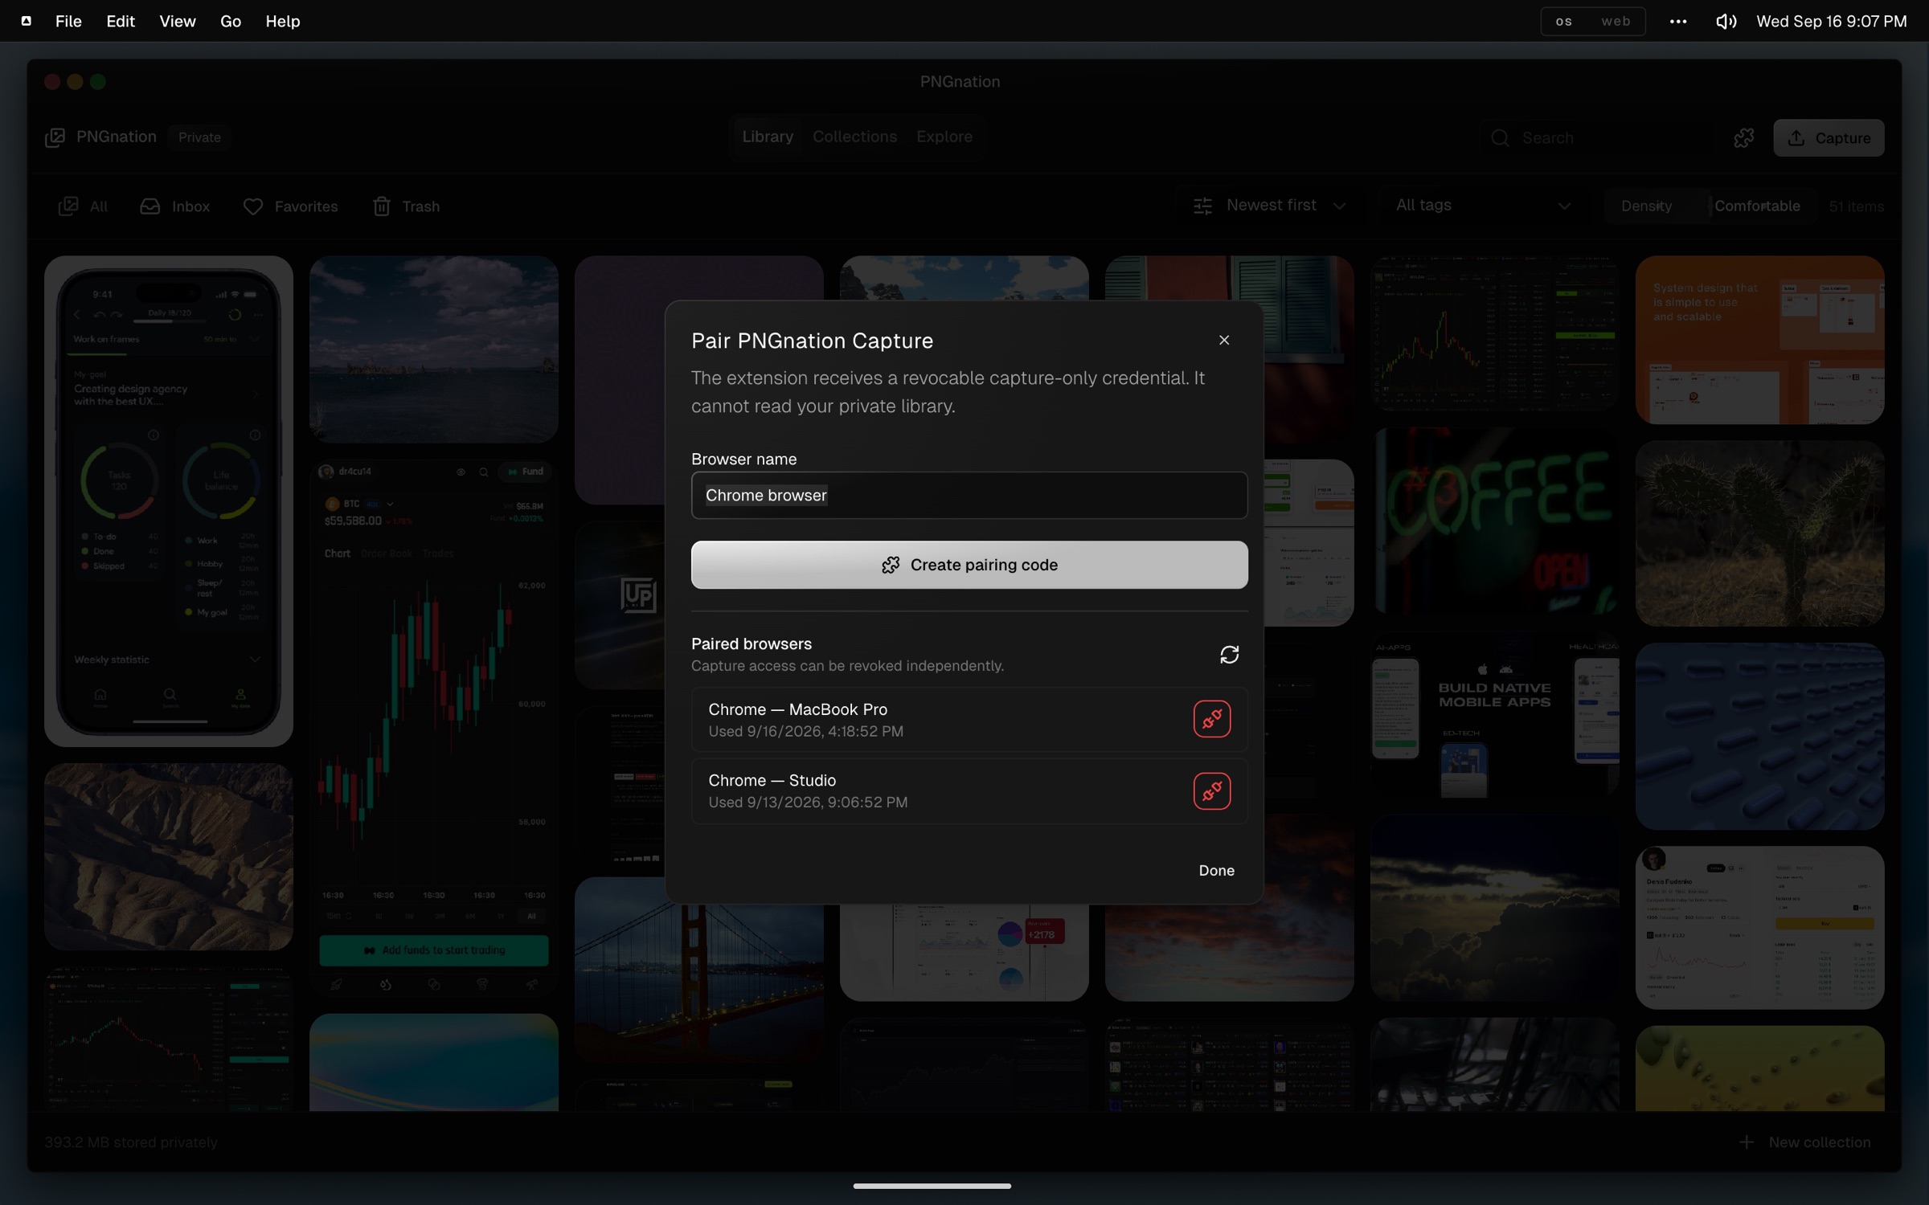Open the cactus photo thumbnail
The width and height of the screenshot is (1929, 1205).
pos(1760,533)
